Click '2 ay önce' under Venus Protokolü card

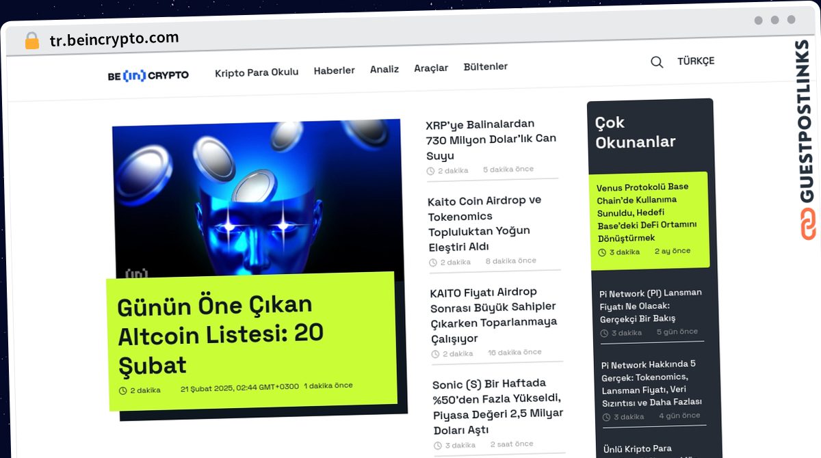coord(673,251)
